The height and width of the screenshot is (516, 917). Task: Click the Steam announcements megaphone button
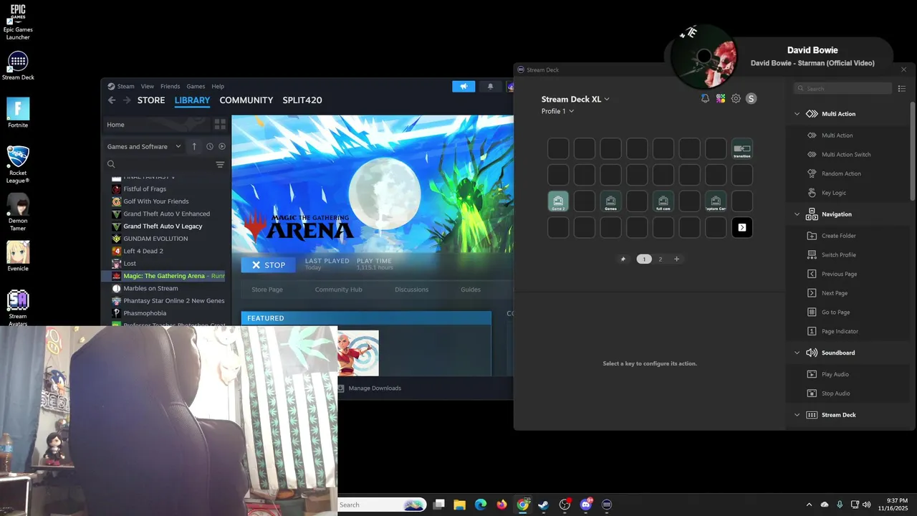coord(464,87)
